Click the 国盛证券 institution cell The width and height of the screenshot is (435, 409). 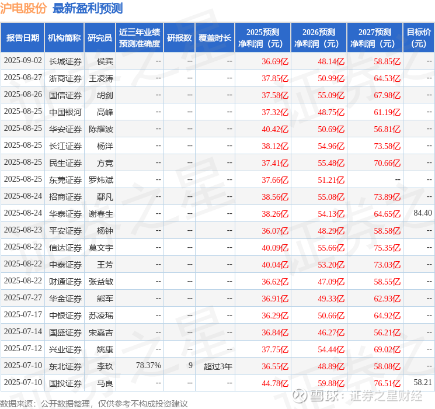(65, 332)
